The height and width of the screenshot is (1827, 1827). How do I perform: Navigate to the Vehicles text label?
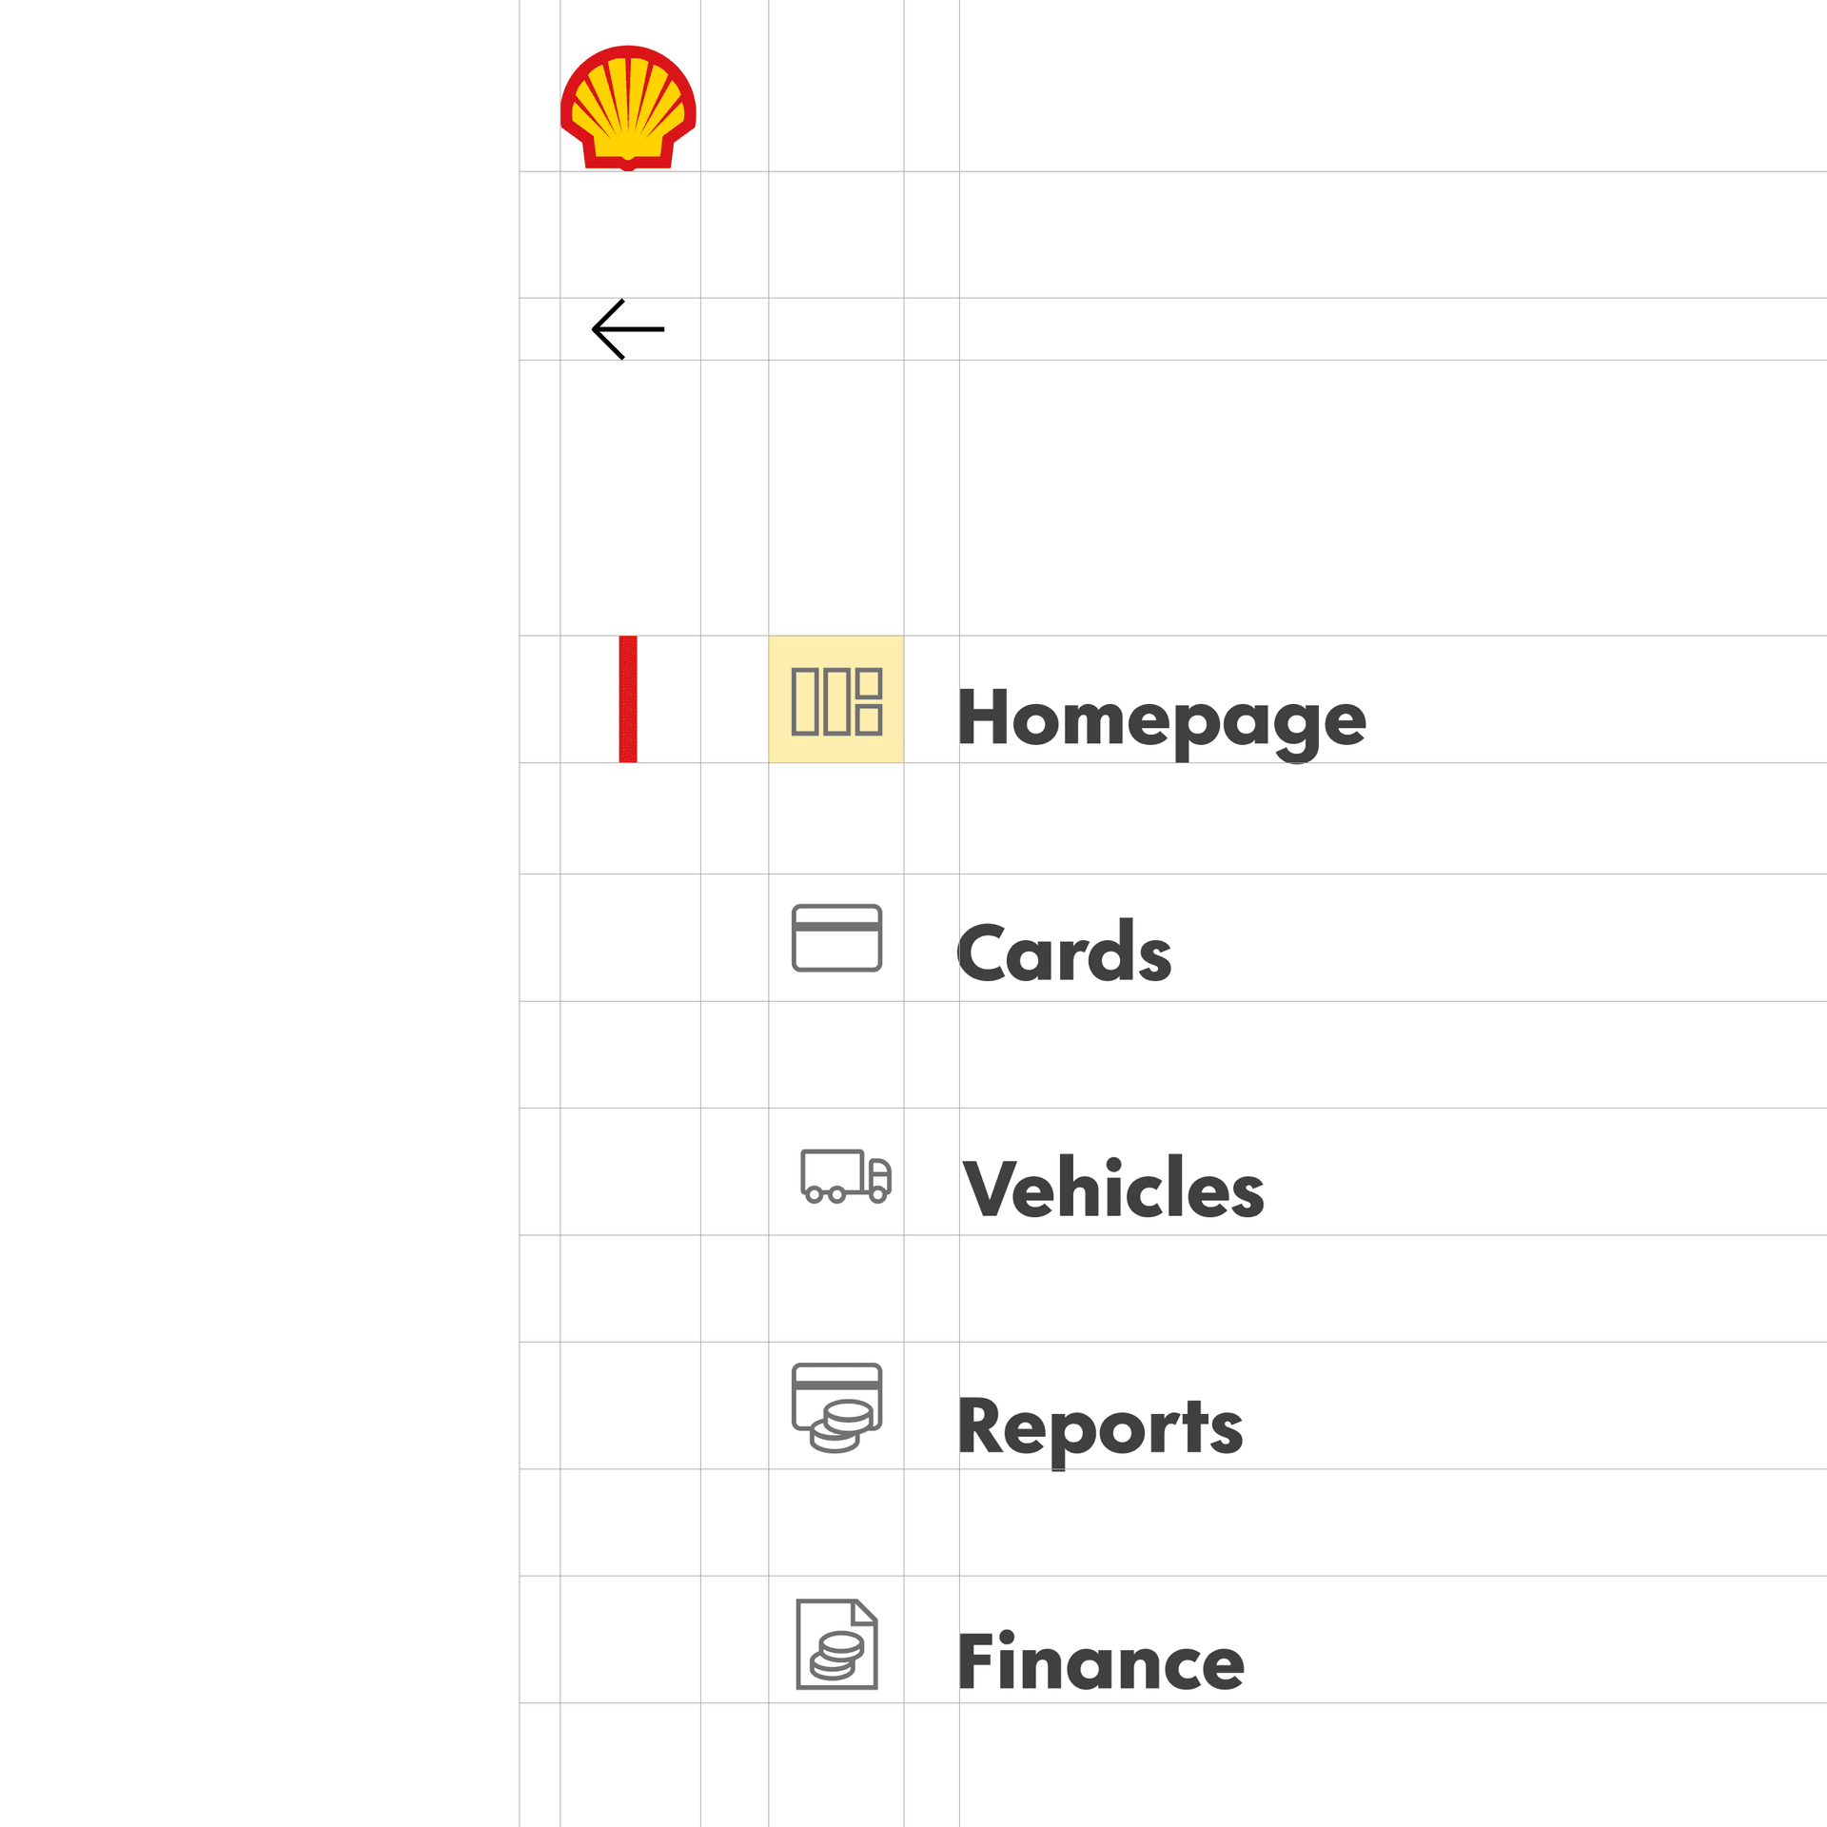(x=1112, y=1188)
